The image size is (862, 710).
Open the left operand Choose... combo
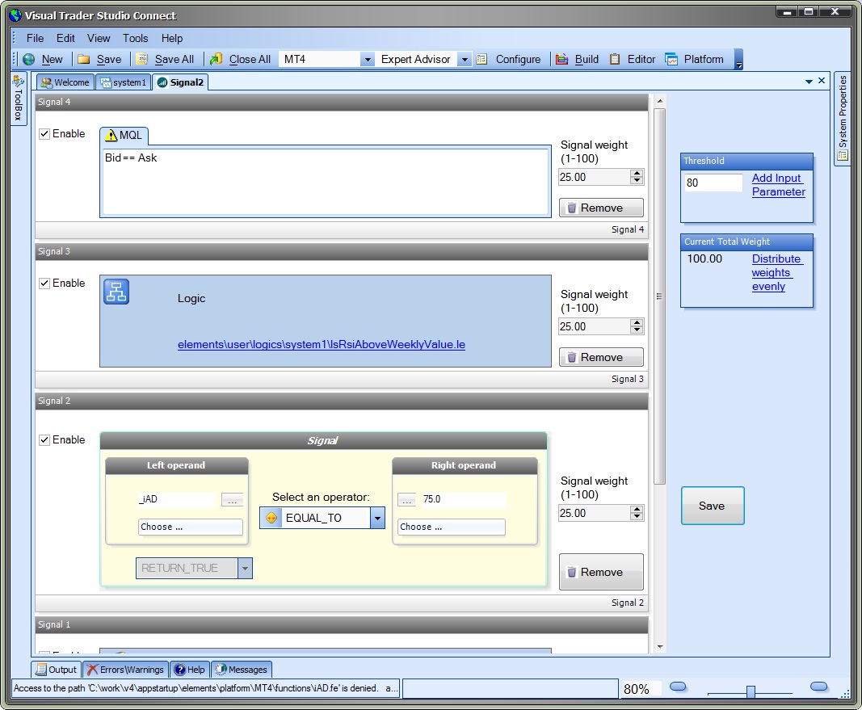(190, 527)
